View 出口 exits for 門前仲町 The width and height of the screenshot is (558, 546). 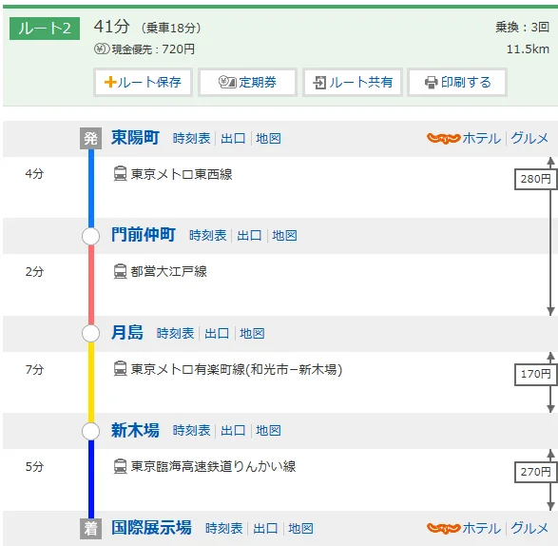249,235
